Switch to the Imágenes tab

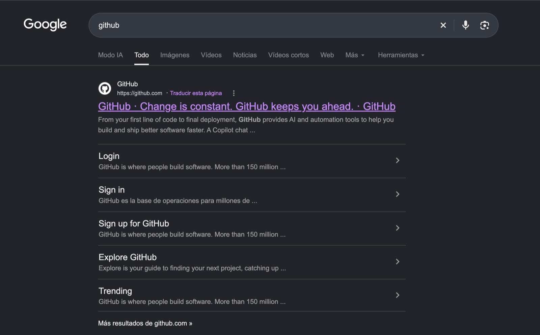coord(175,55)
